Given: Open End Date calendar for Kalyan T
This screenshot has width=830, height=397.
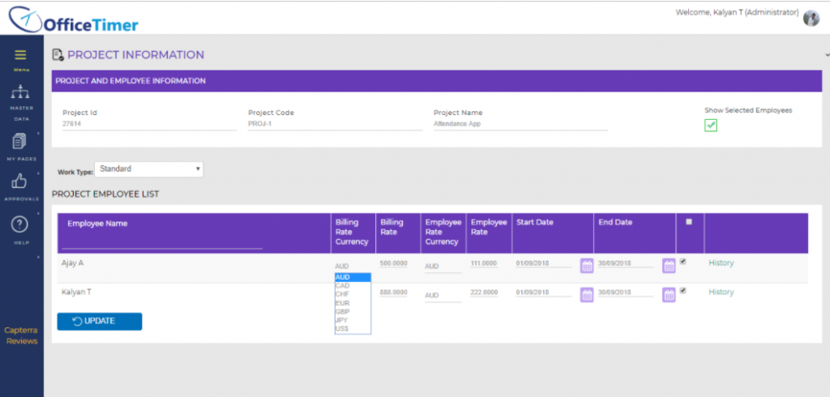Looking at the screenshot, I should 669,295.
